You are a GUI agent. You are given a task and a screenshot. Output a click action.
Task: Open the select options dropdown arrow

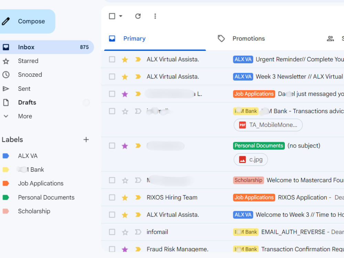pos(121,16)
